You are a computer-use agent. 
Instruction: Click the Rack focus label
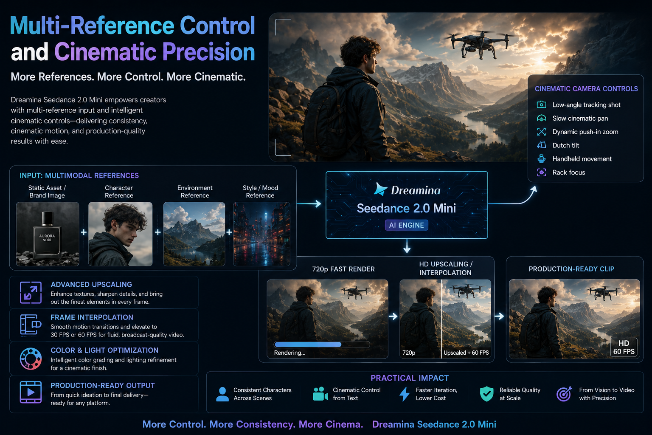[568, 172]
